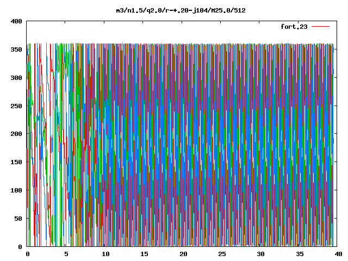Click the x-axis label 40

pos(338,254)
